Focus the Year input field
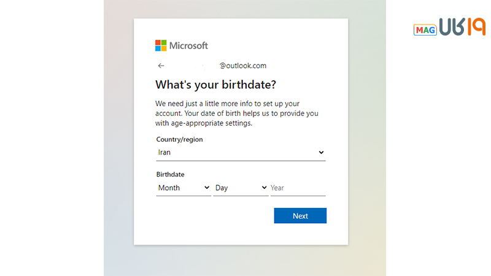 pos(298,188)
